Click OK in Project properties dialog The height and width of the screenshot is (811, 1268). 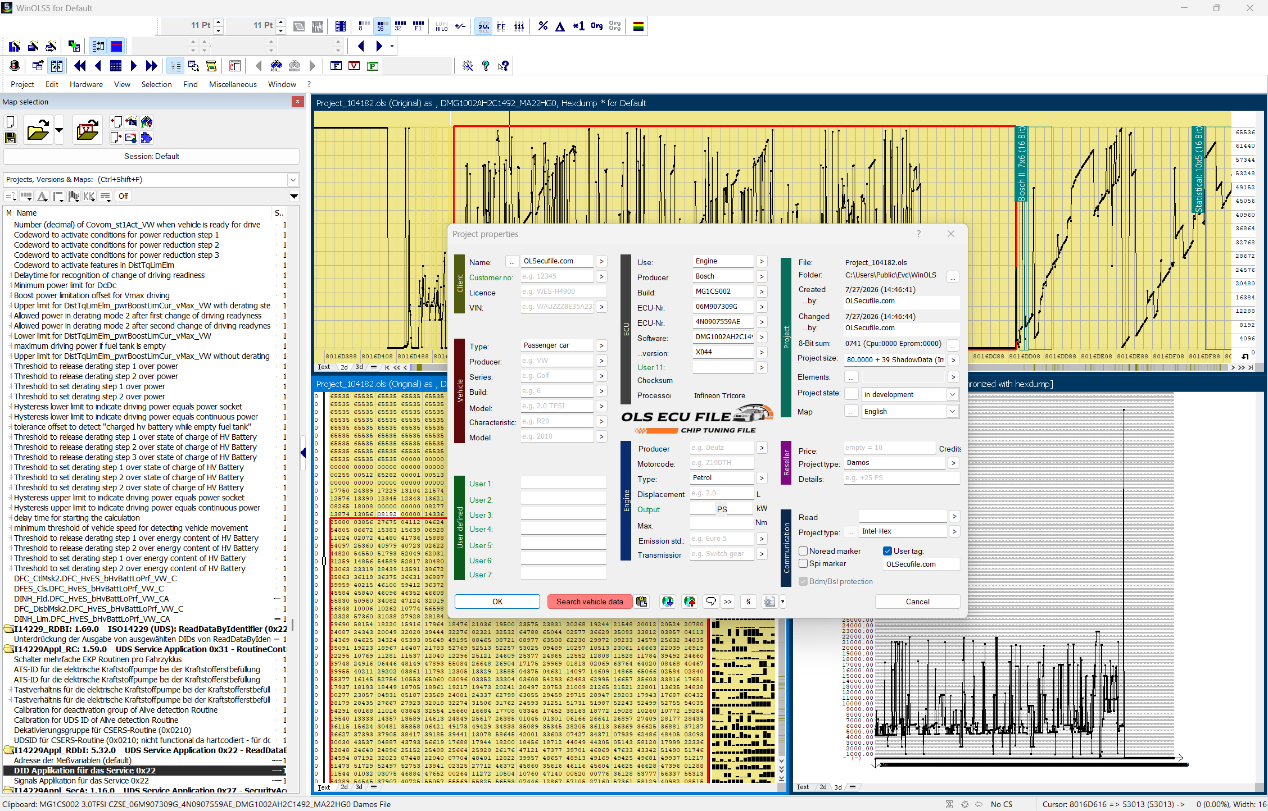[497, 602]
